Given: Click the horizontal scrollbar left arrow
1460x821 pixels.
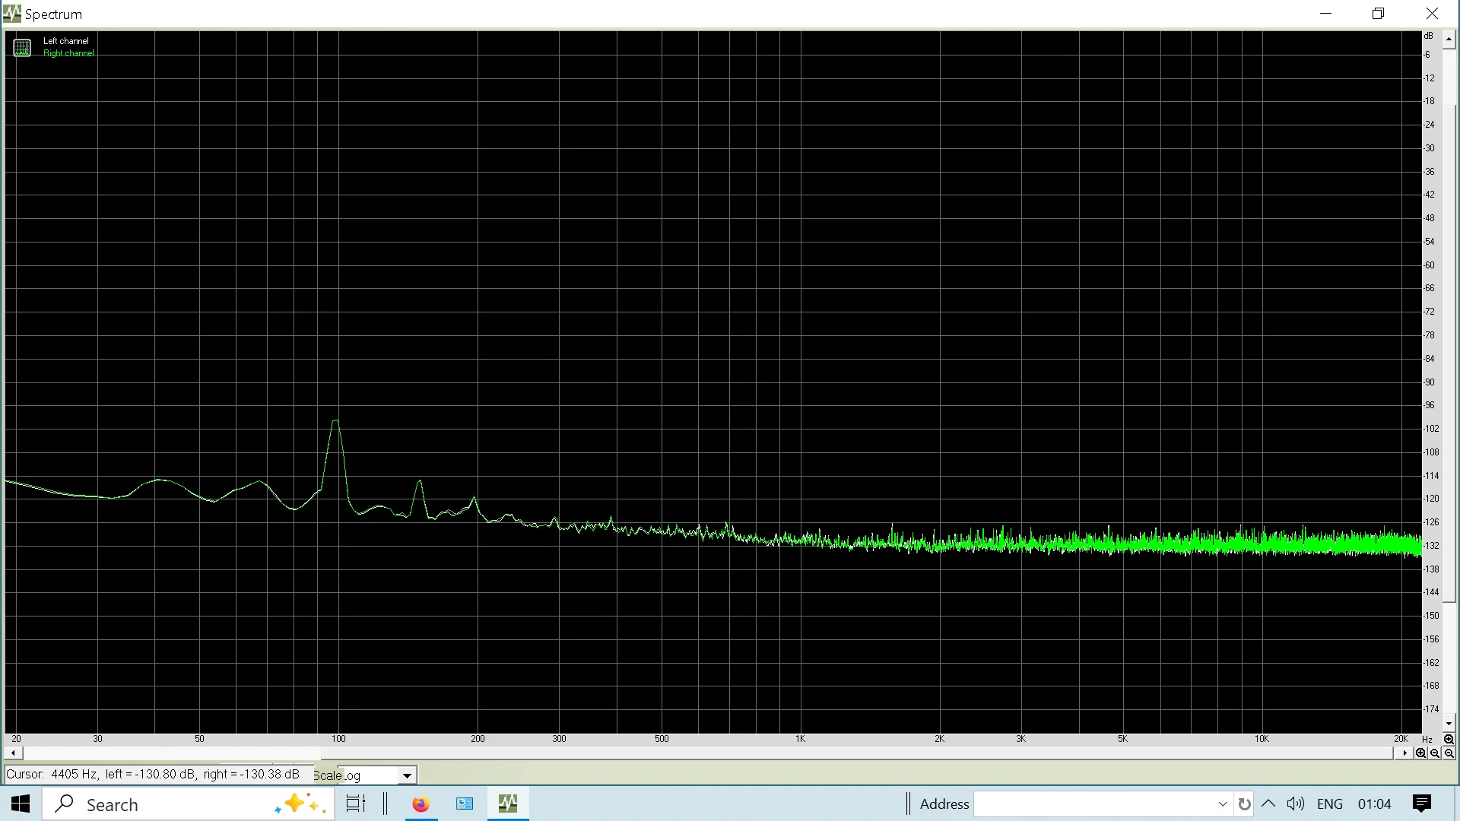Looking at the screenshot, I should pos(13,753).
